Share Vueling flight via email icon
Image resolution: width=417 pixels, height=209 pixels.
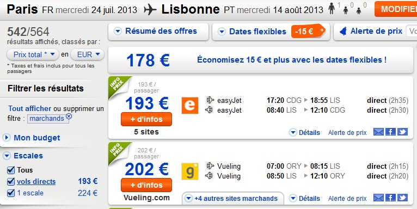[378, 198]
